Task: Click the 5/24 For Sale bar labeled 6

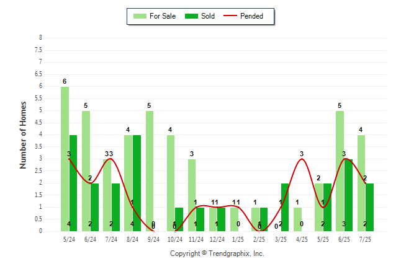Action: coord(65,159)
